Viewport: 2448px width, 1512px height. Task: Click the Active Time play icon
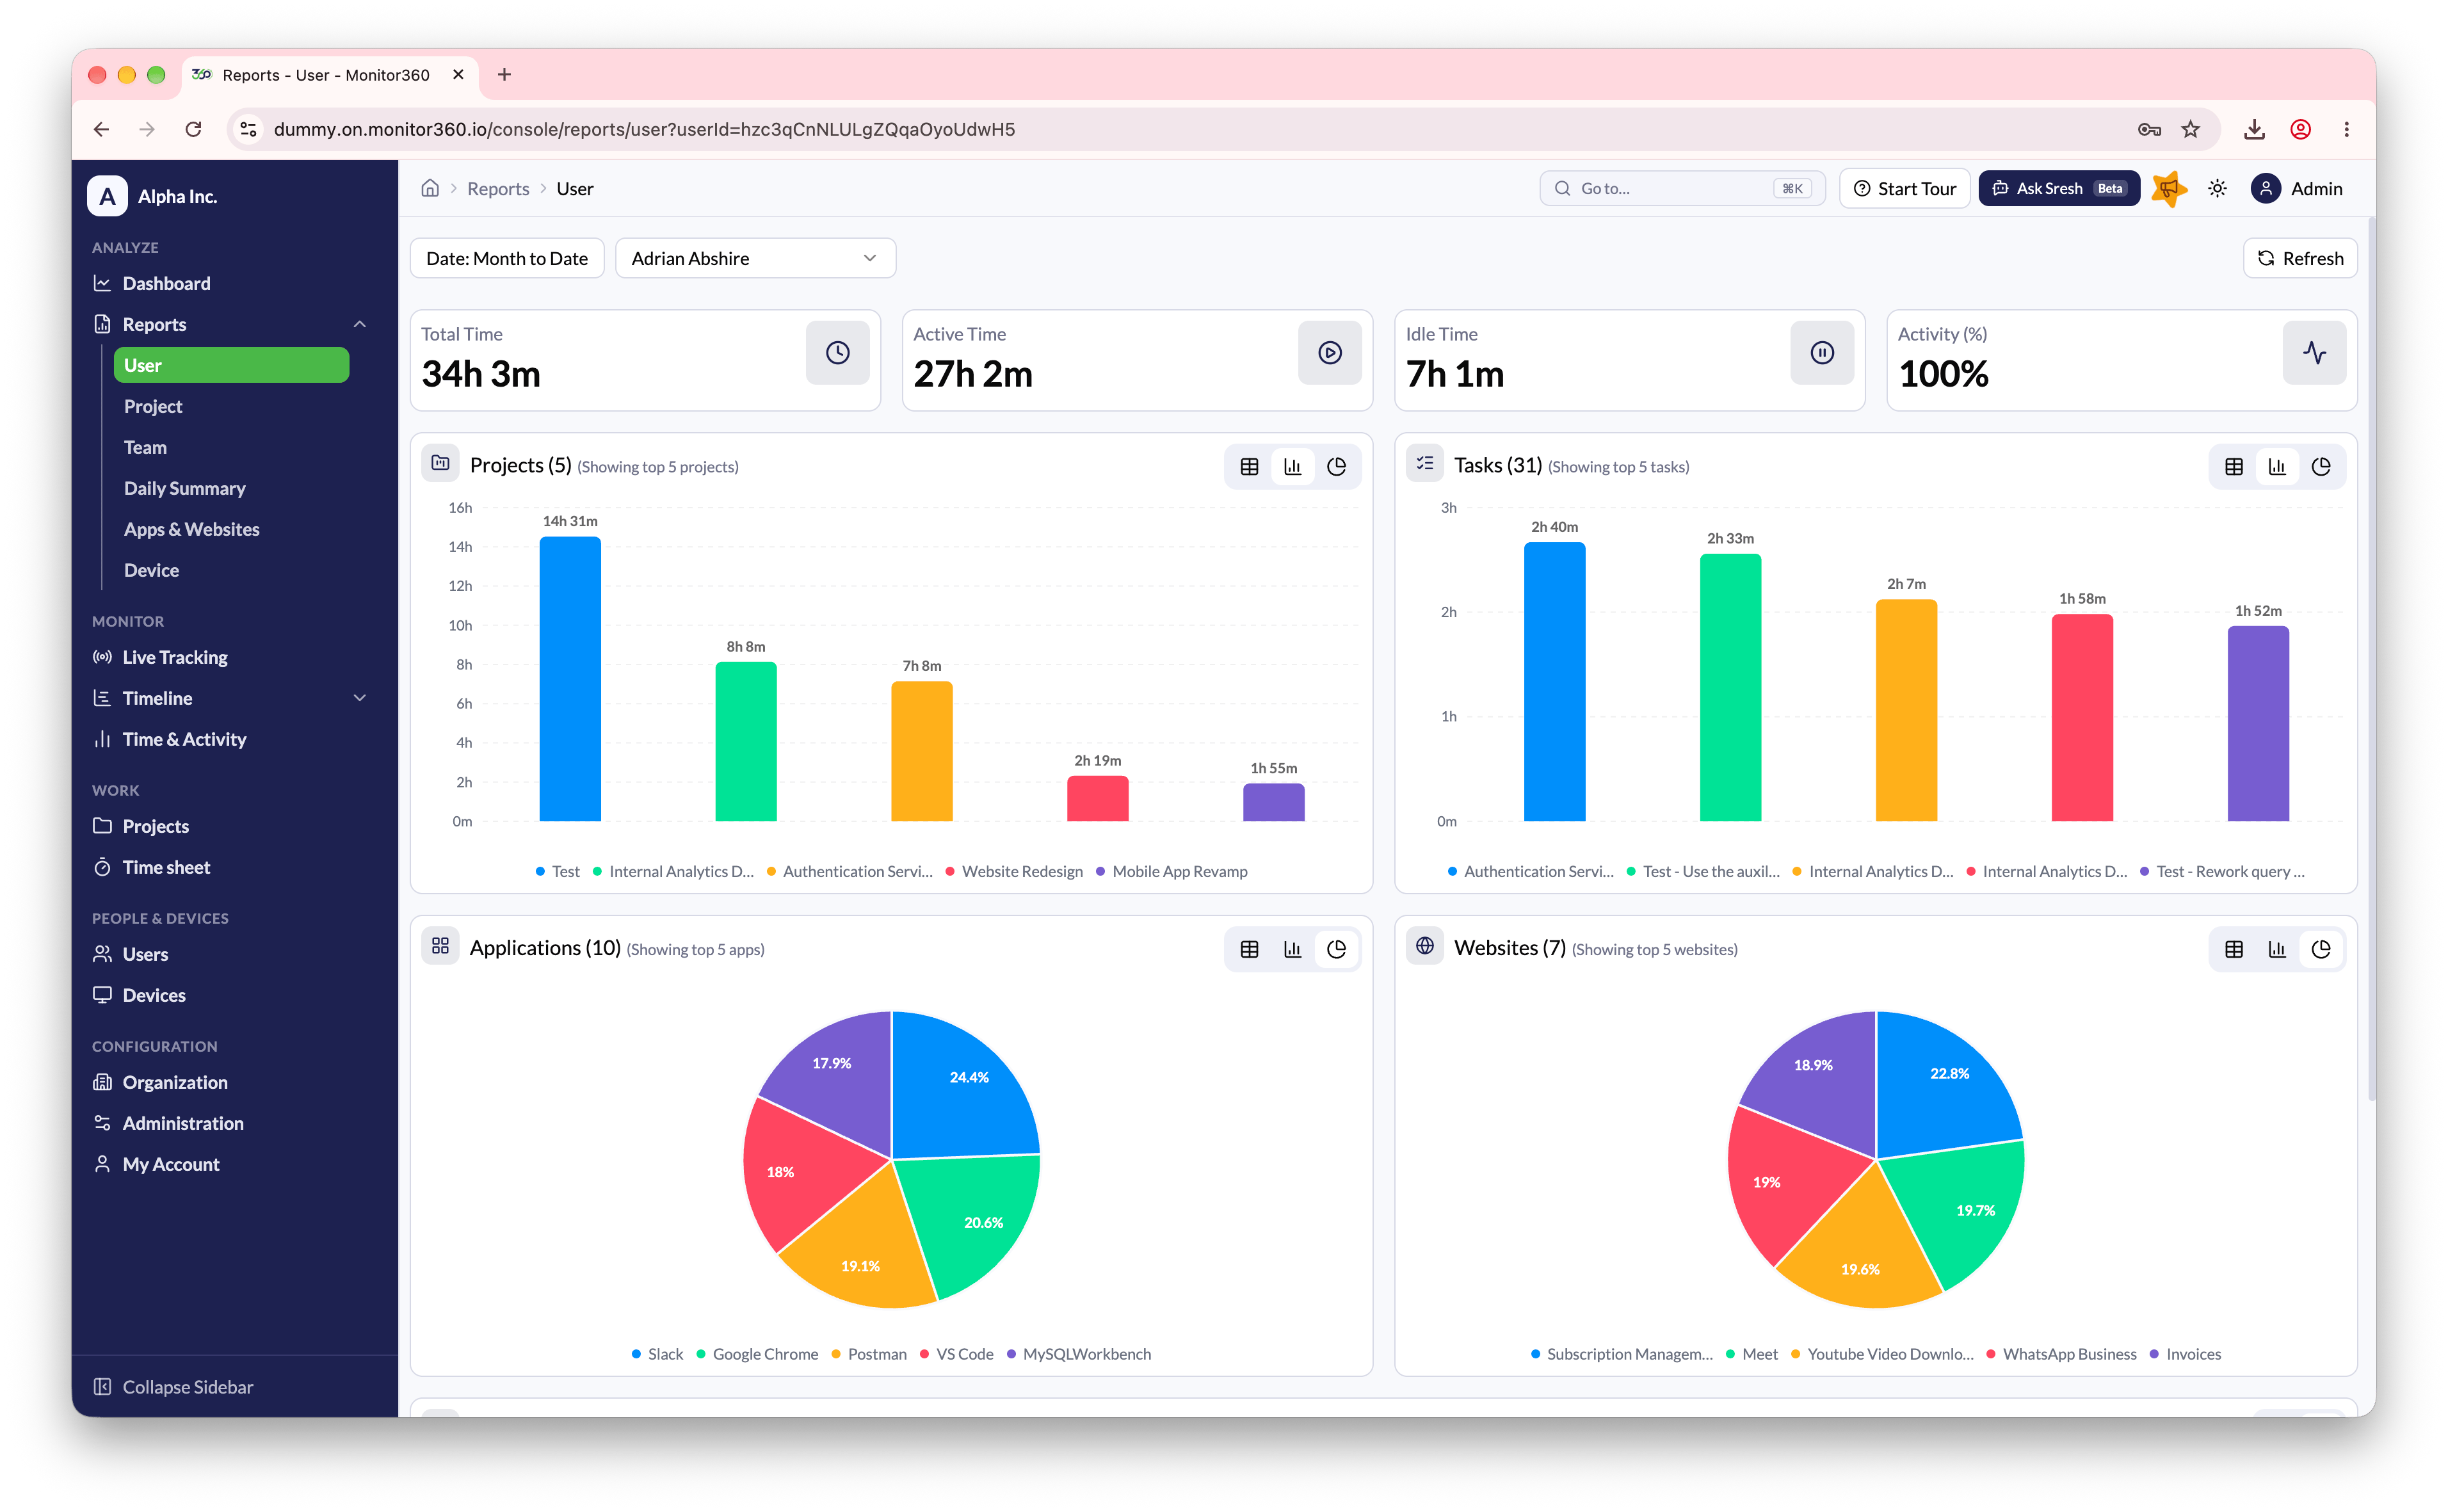pyautogui.click(x=1330, y=352)
